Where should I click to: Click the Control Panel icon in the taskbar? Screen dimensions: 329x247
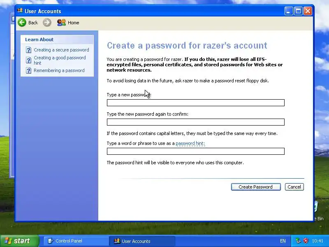[x=50, y=241]
